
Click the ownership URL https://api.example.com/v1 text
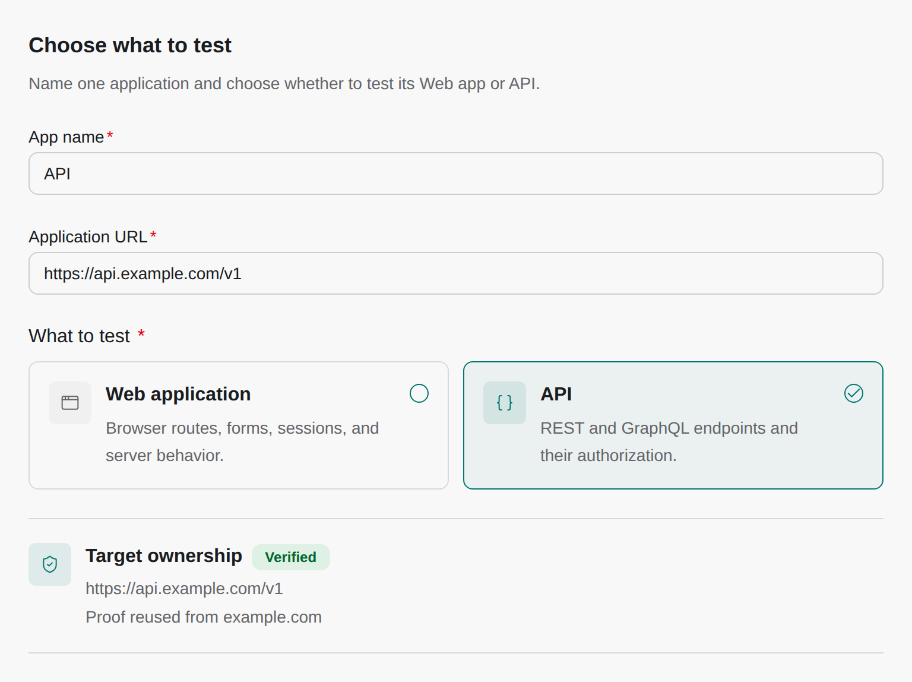[184, 588]
